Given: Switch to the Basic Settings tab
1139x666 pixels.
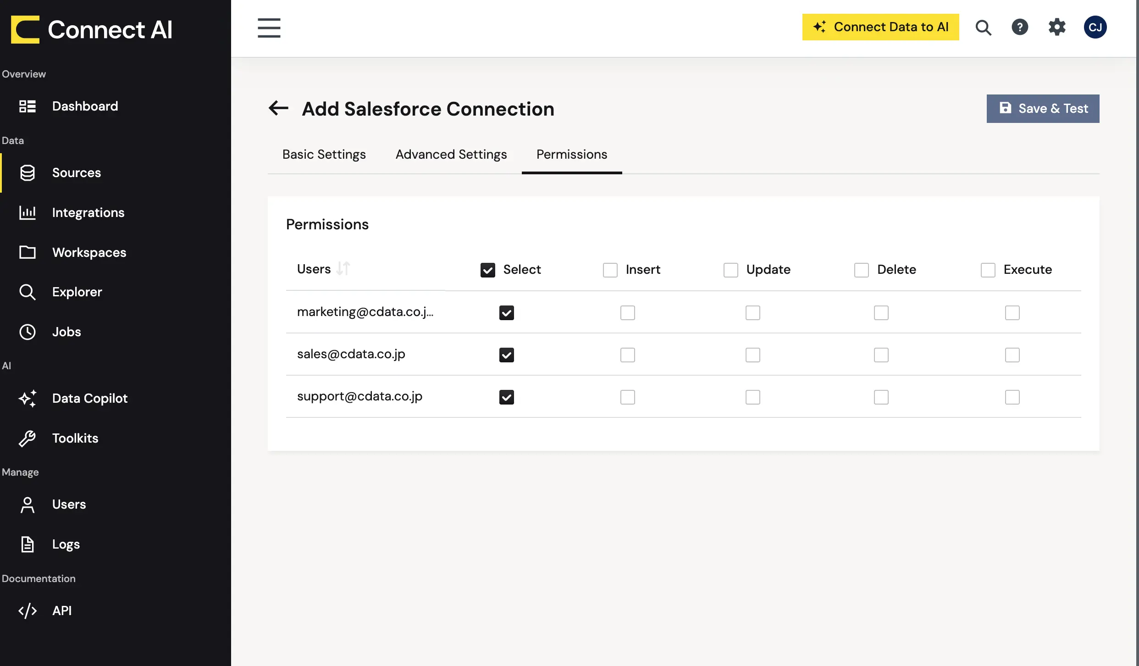Looking at the screenshot, I should tap(324, 155).
